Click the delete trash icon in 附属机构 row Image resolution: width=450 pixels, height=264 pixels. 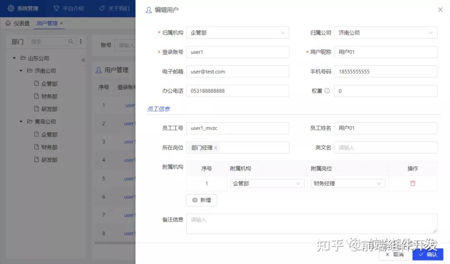pos(413,183)
